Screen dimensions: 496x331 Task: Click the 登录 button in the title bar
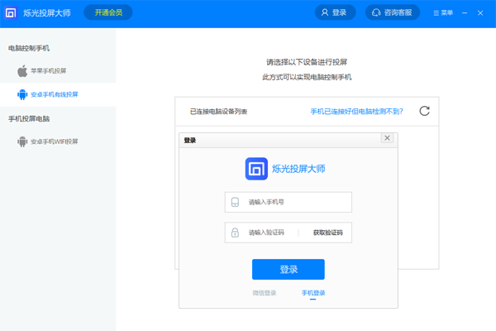click(x=335, y=12)
